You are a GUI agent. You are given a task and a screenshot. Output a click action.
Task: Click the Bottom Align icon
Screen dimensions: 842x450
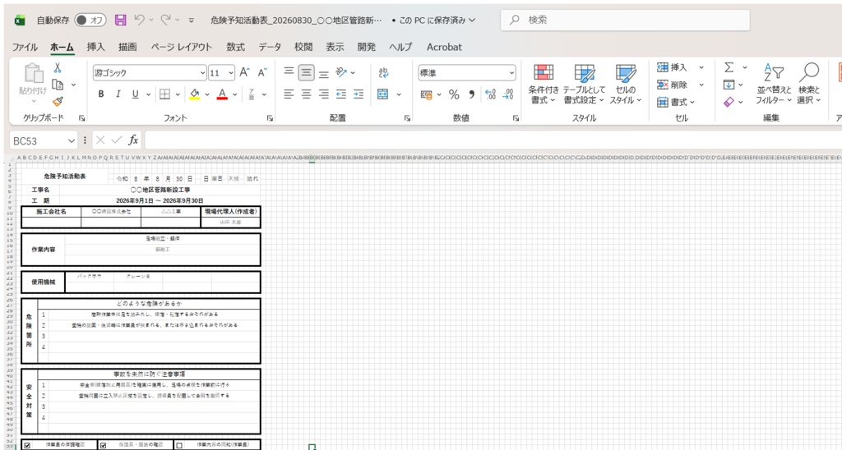[324, 72]
